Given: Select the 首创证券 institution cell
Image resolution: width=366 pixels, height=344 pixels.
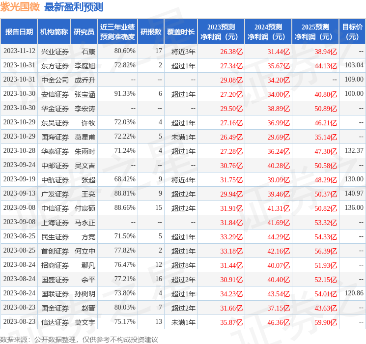Looking at the screenshot, I should click(x=55, y=251).
